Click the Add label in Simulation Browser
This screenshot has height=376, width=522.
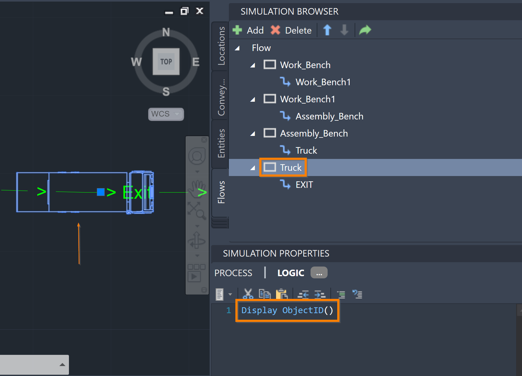coord(255,30)
